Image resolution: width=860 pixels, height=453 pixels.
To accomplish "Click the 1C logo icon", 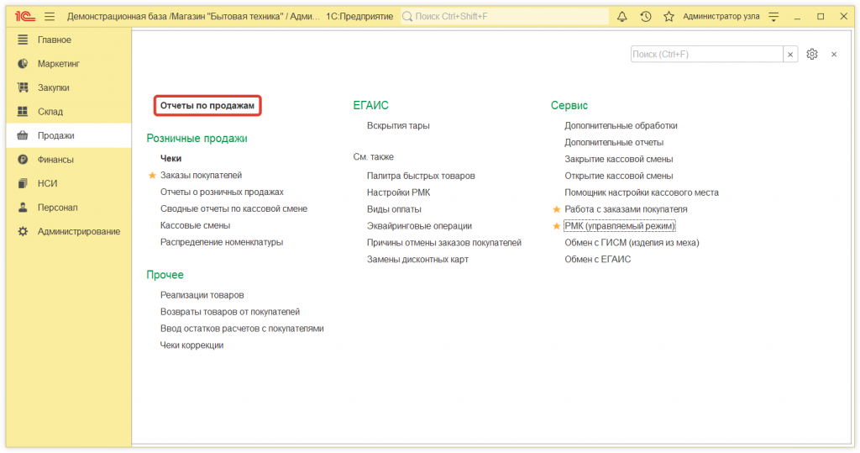I will [x=24, y=17].
